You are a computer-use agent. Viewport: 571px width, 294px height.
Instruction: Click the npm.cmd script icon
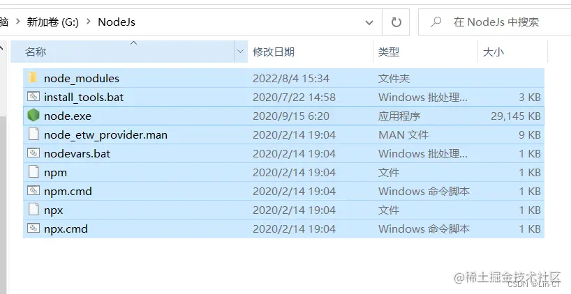point(33,191)
